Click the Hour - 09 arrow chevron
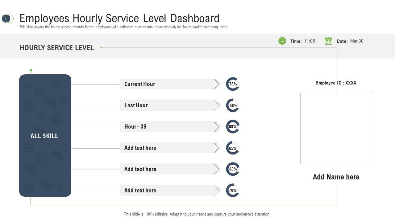The height and width of the screenshot is (222, 395). pyautogui.click(x=217, y=127)
